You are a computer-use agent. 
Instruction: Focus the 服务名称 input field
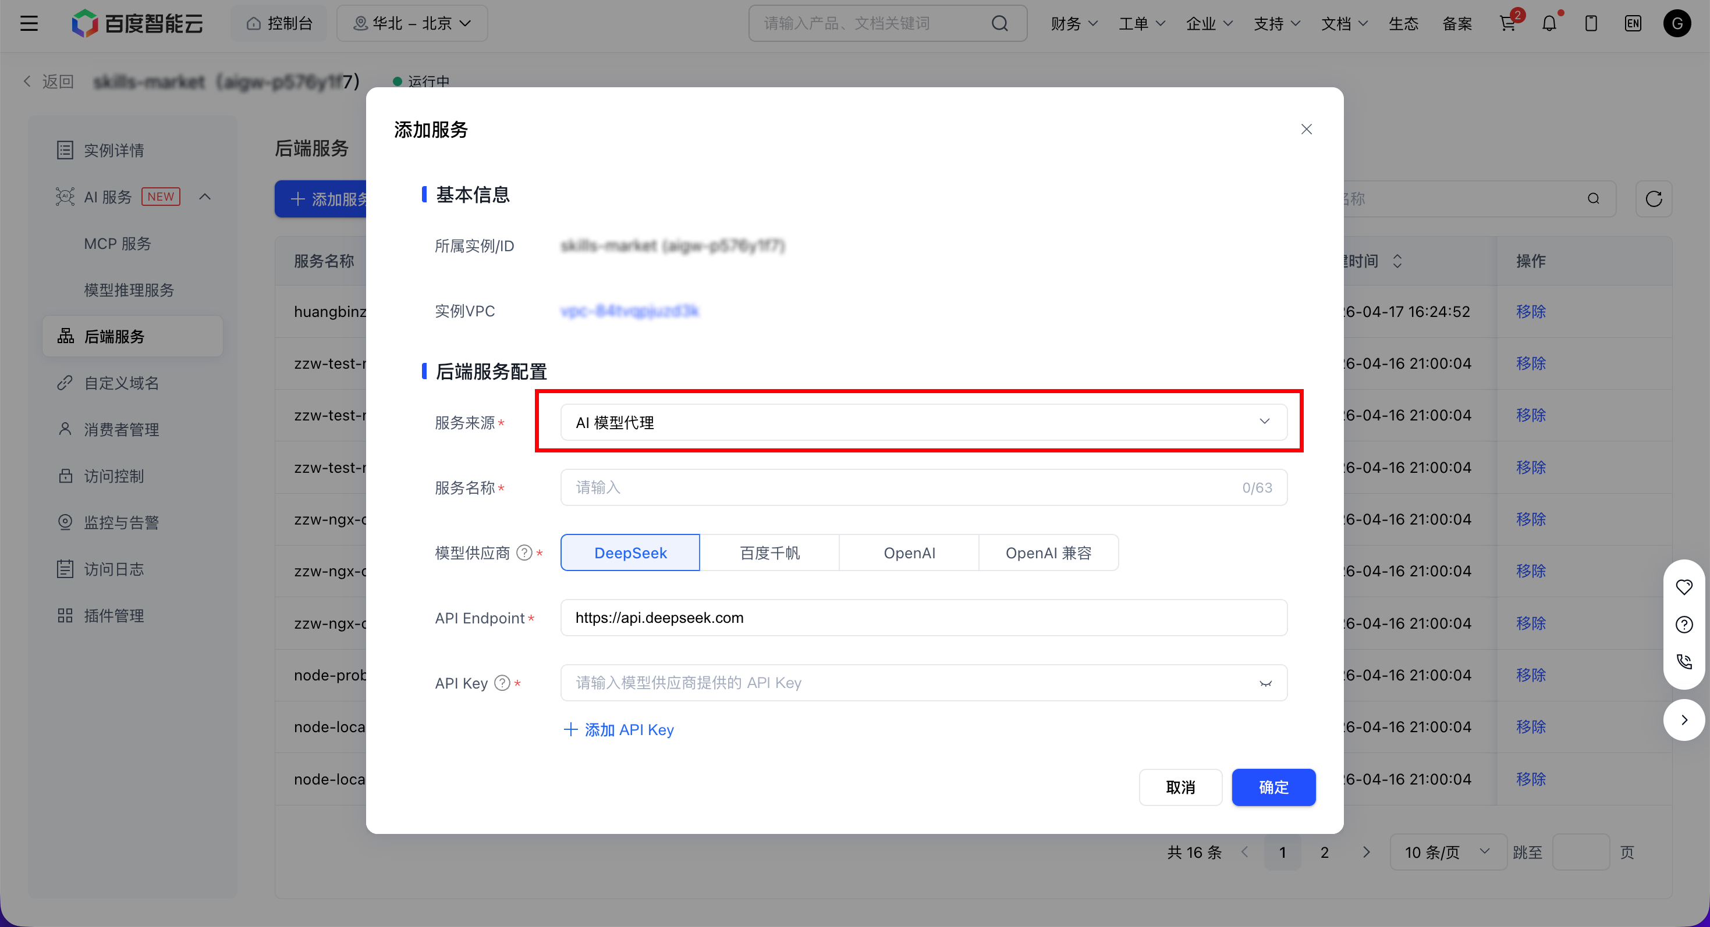[923, 487]
